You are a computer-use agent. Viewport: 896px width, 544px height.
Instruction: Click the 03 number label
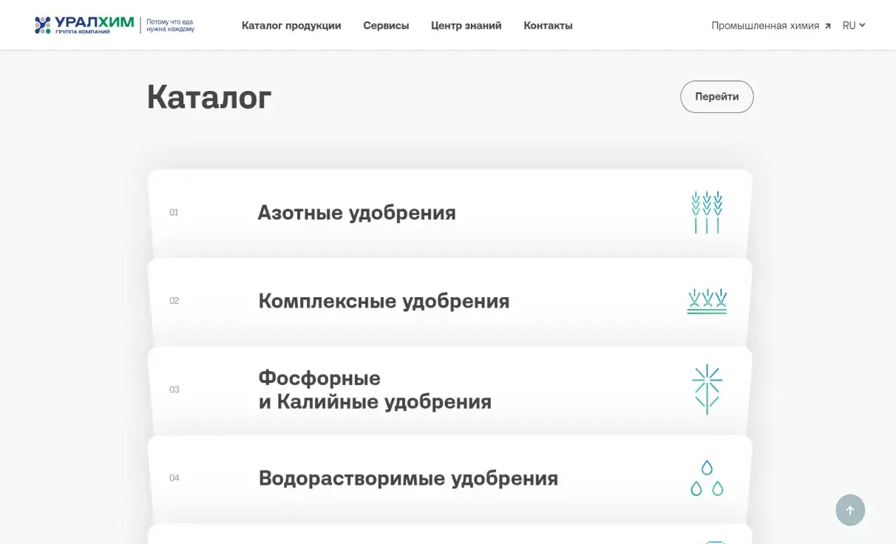174,390
